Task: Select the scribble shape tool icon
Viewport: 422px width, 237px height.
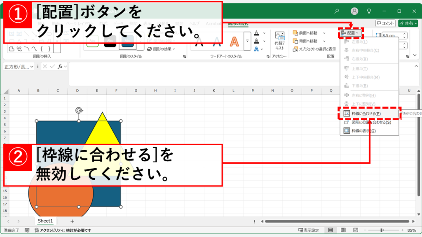Action: (19, 49)
